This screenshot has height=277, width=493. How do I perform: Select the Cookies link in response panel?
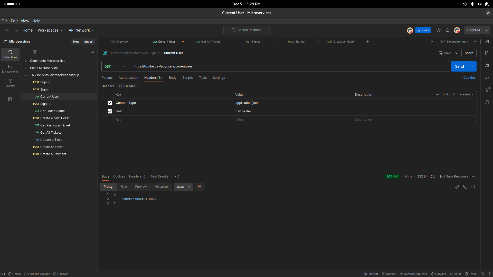tap(119, 176)
